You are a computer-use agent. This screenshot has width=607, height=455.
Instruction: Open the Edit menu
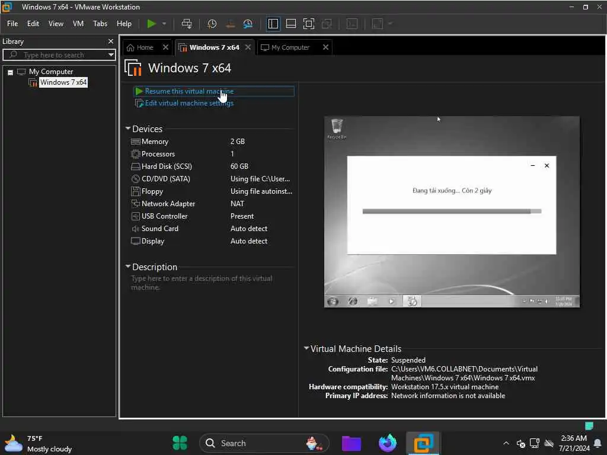33,24
